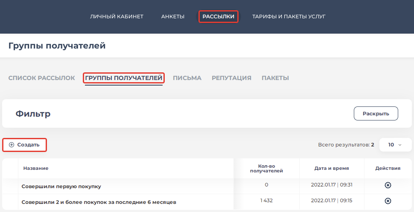
Task: Expand the filter with Раскрыть button
Action: click(x=376, y=114)
